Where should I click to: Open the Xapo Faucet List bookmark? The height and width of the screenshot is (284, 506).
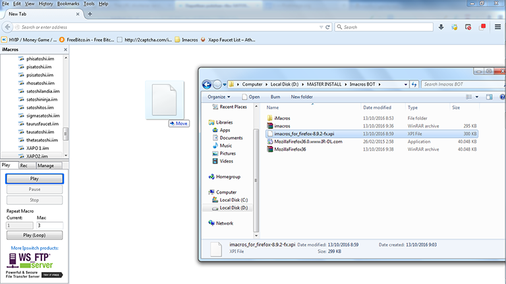pyautogui.click(x=228, y=40)
